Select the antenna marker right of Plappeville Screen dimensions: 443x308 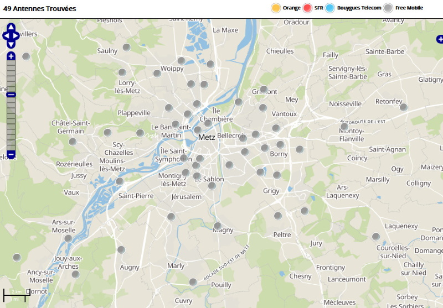[x=169, y=107]
